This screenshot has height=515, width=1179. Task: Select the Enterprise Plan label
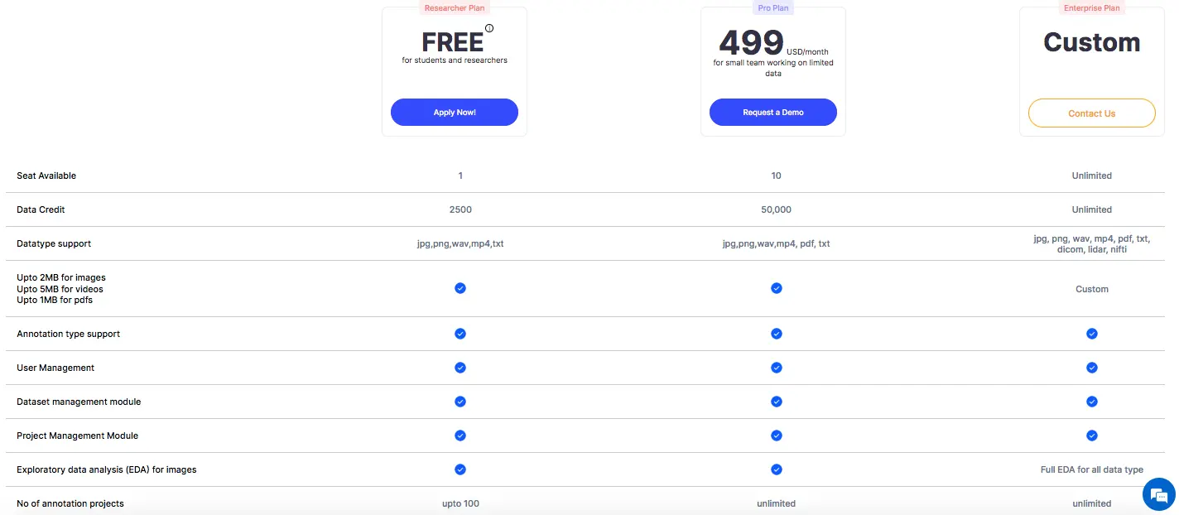pyautogui.click(x=1092, y=8)
